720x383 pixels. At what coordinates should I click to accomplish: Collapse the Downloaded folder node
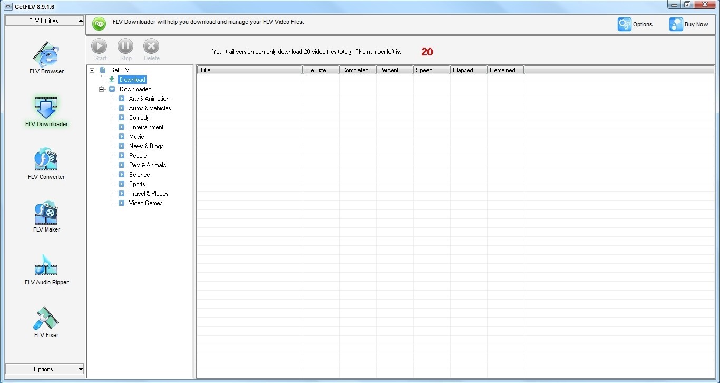pos(102,89)
